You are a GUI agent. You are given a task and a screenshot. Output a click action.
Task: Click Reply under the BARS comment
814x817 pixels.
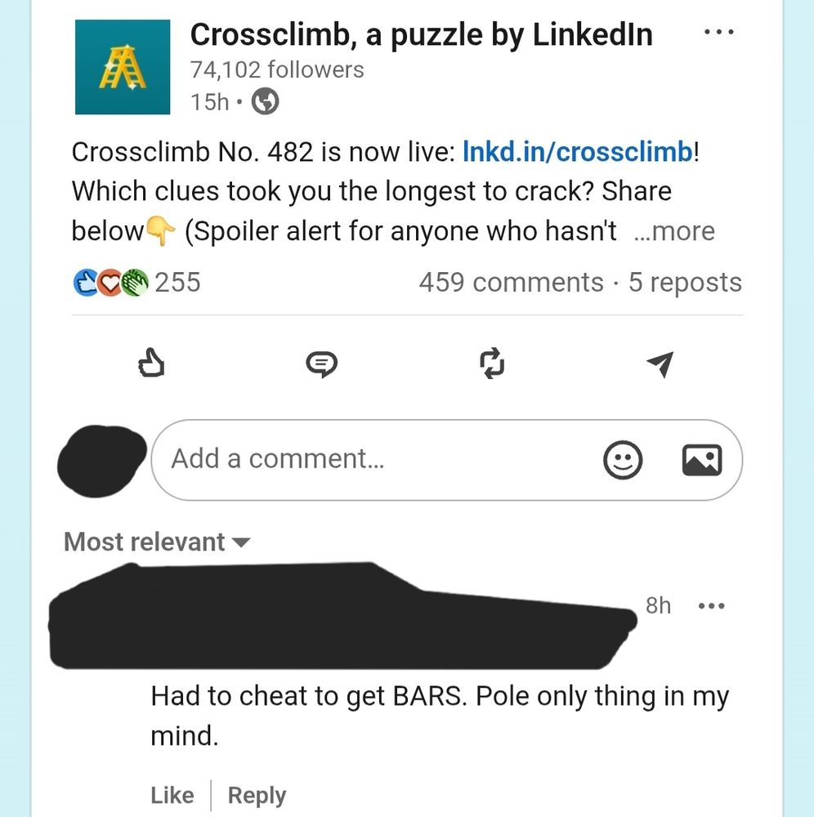[x=256, y=794]
